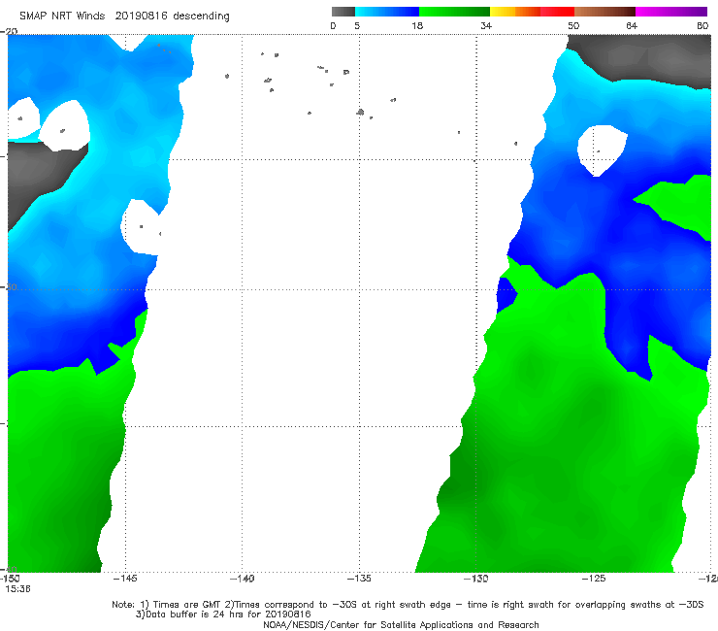This screenshot has height=631, width=718.
Task: Click the color scale value 50
Action: coord(573,25)
